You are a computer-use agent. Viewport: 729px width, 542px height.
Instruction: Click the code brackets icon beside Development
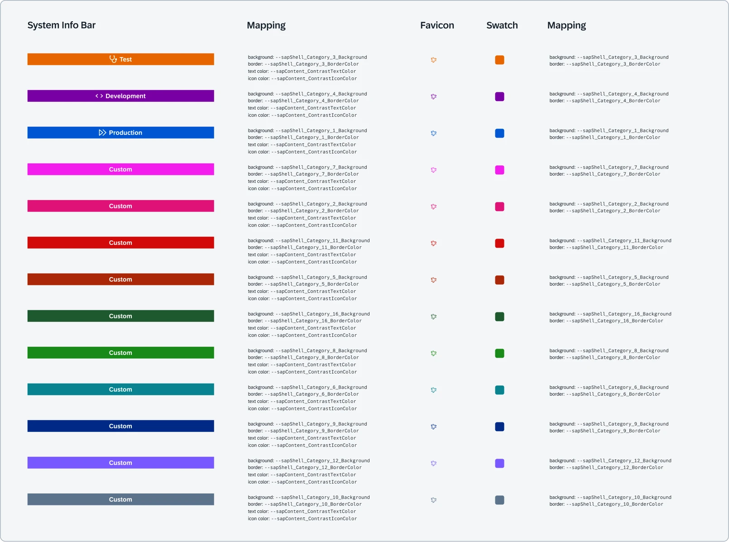tap(99, 96)
